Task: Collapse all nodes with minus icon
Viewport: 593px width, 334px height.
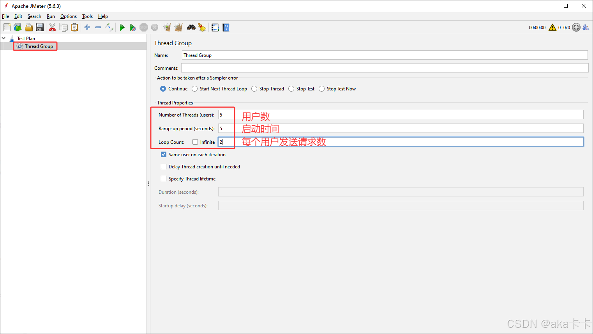Action: pyautogui.click(x=98, y=27)
